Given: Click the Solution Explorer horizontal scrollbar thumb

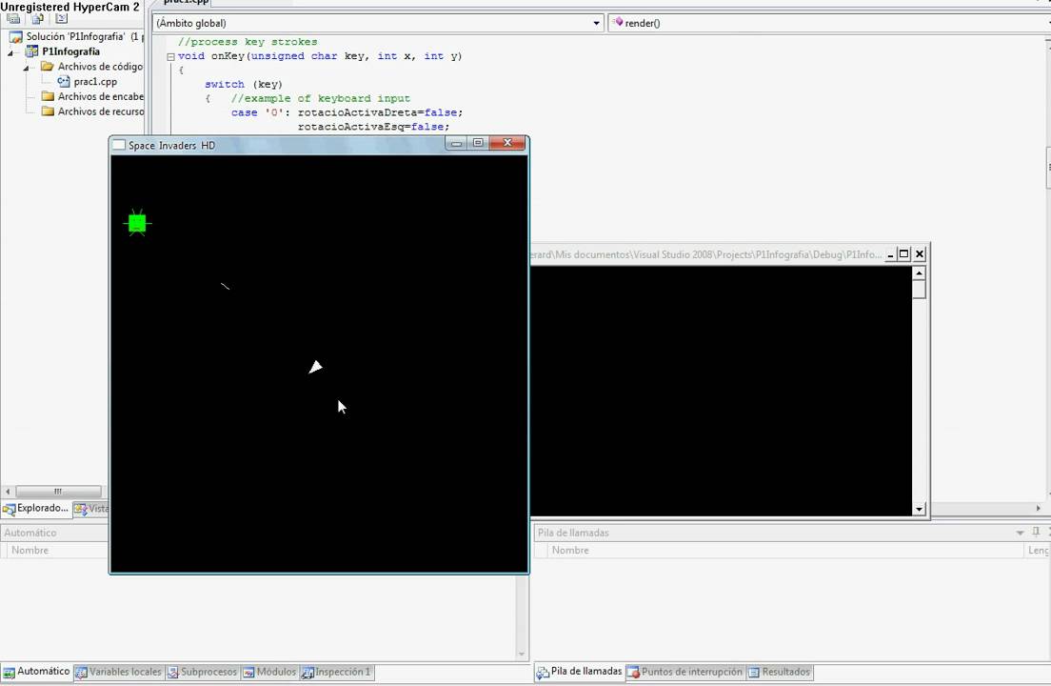Looking at the screenshot, I should coord(58,492).
